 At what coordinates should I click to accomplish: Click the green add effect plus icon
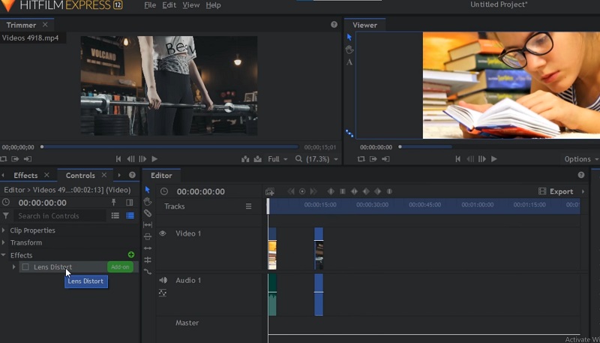coord(132,255)
